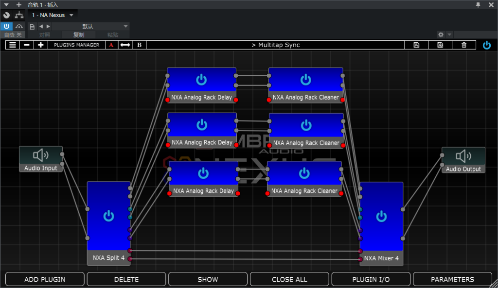Go to the previous preset arrow

(x=41, y=27)
